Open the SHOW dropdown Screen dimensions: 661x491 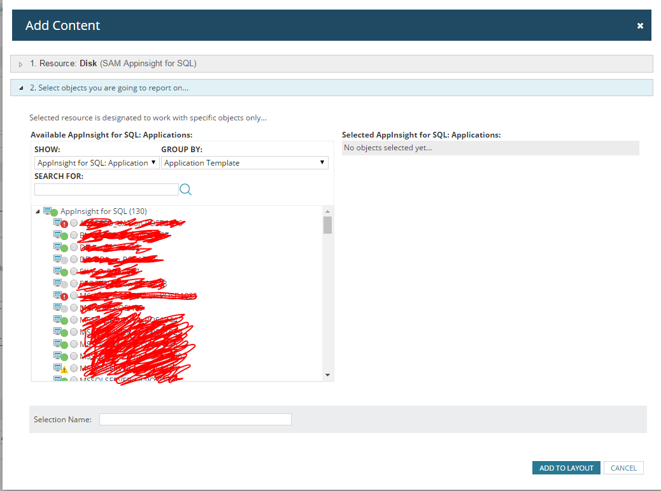pos(97,162)
